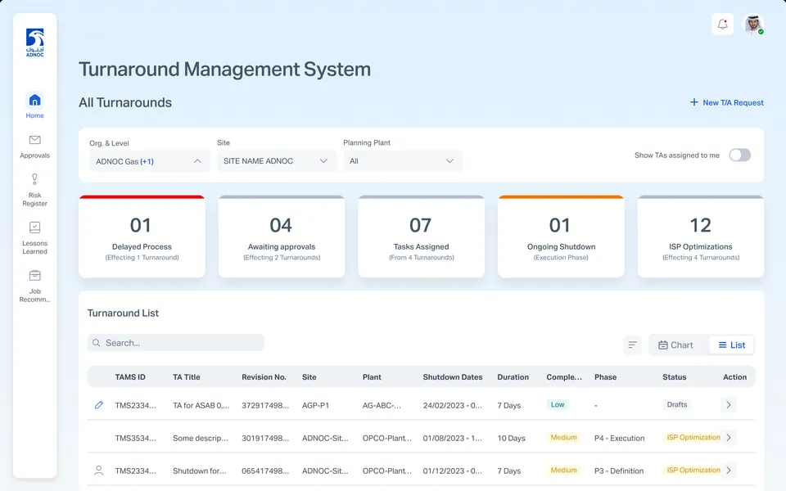
Task: Sort by TAMS ID column header
Action: tap(130, 376)
